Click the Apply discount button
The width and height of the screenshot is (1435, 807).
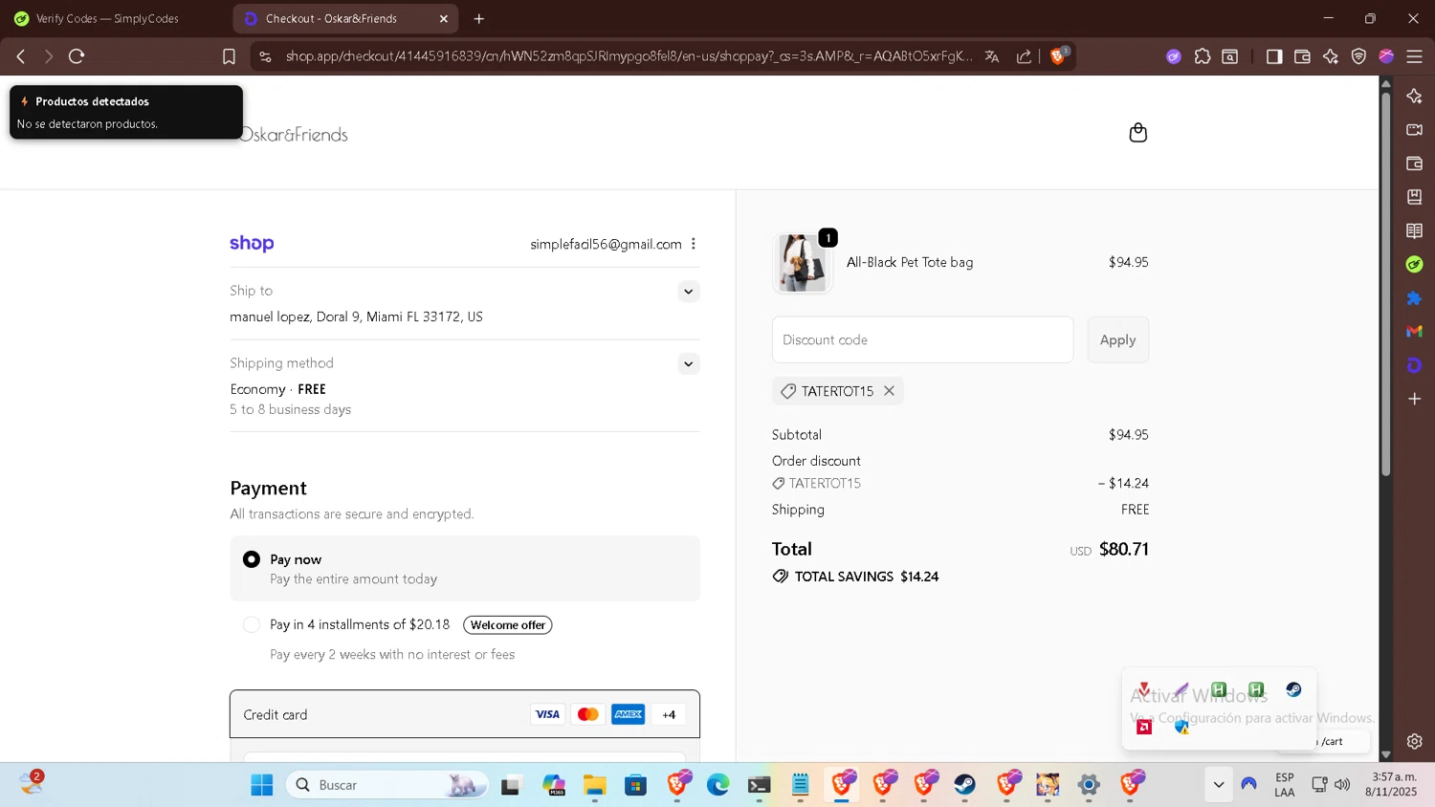[1117, 339]
